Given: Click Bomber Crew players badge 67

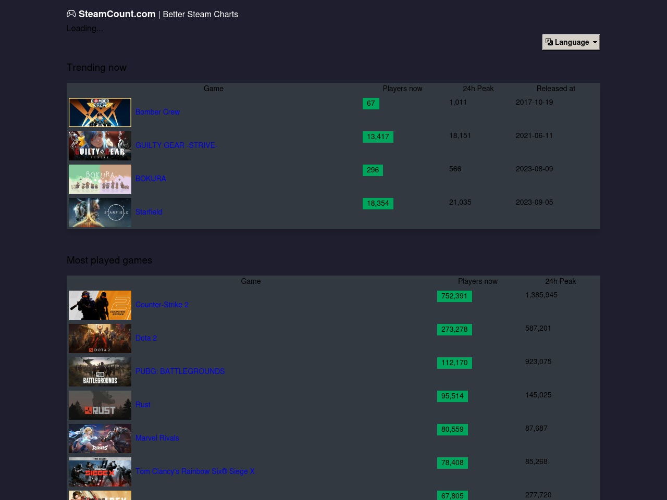Looking at the screenshot, I should (370, 104).
